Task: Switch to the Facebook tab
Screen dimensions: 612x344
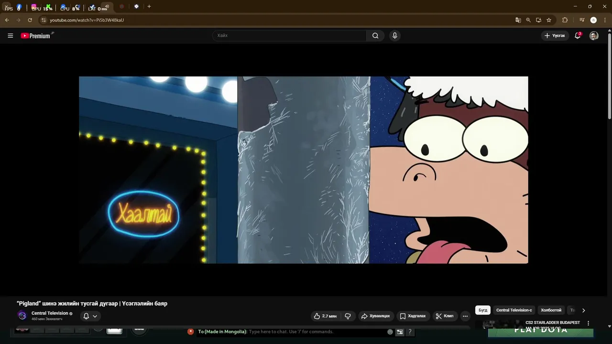Action: [x=19, y=7]
